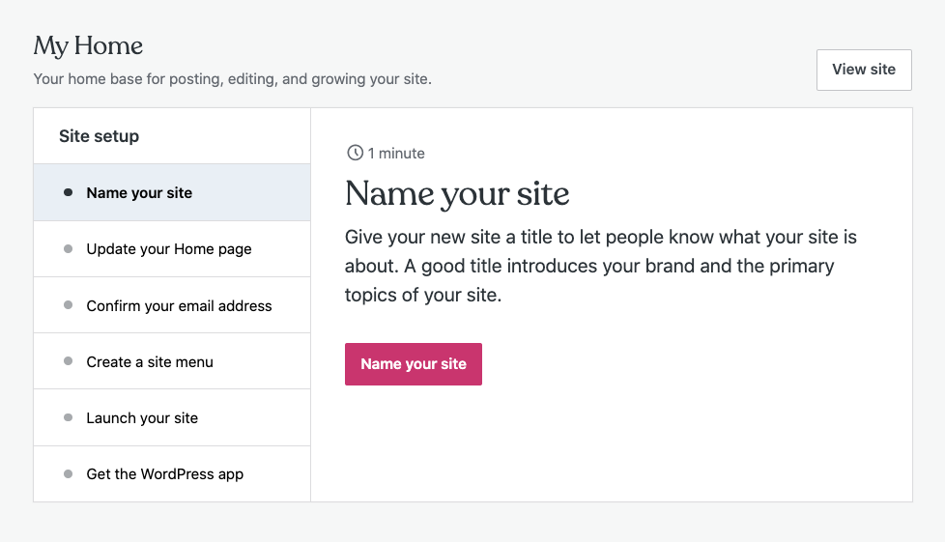This screenshot has height=542, width=945.
Task: Click the "1 minute" time estimate label
Action: pyautogui.click(x=396, y=154)
